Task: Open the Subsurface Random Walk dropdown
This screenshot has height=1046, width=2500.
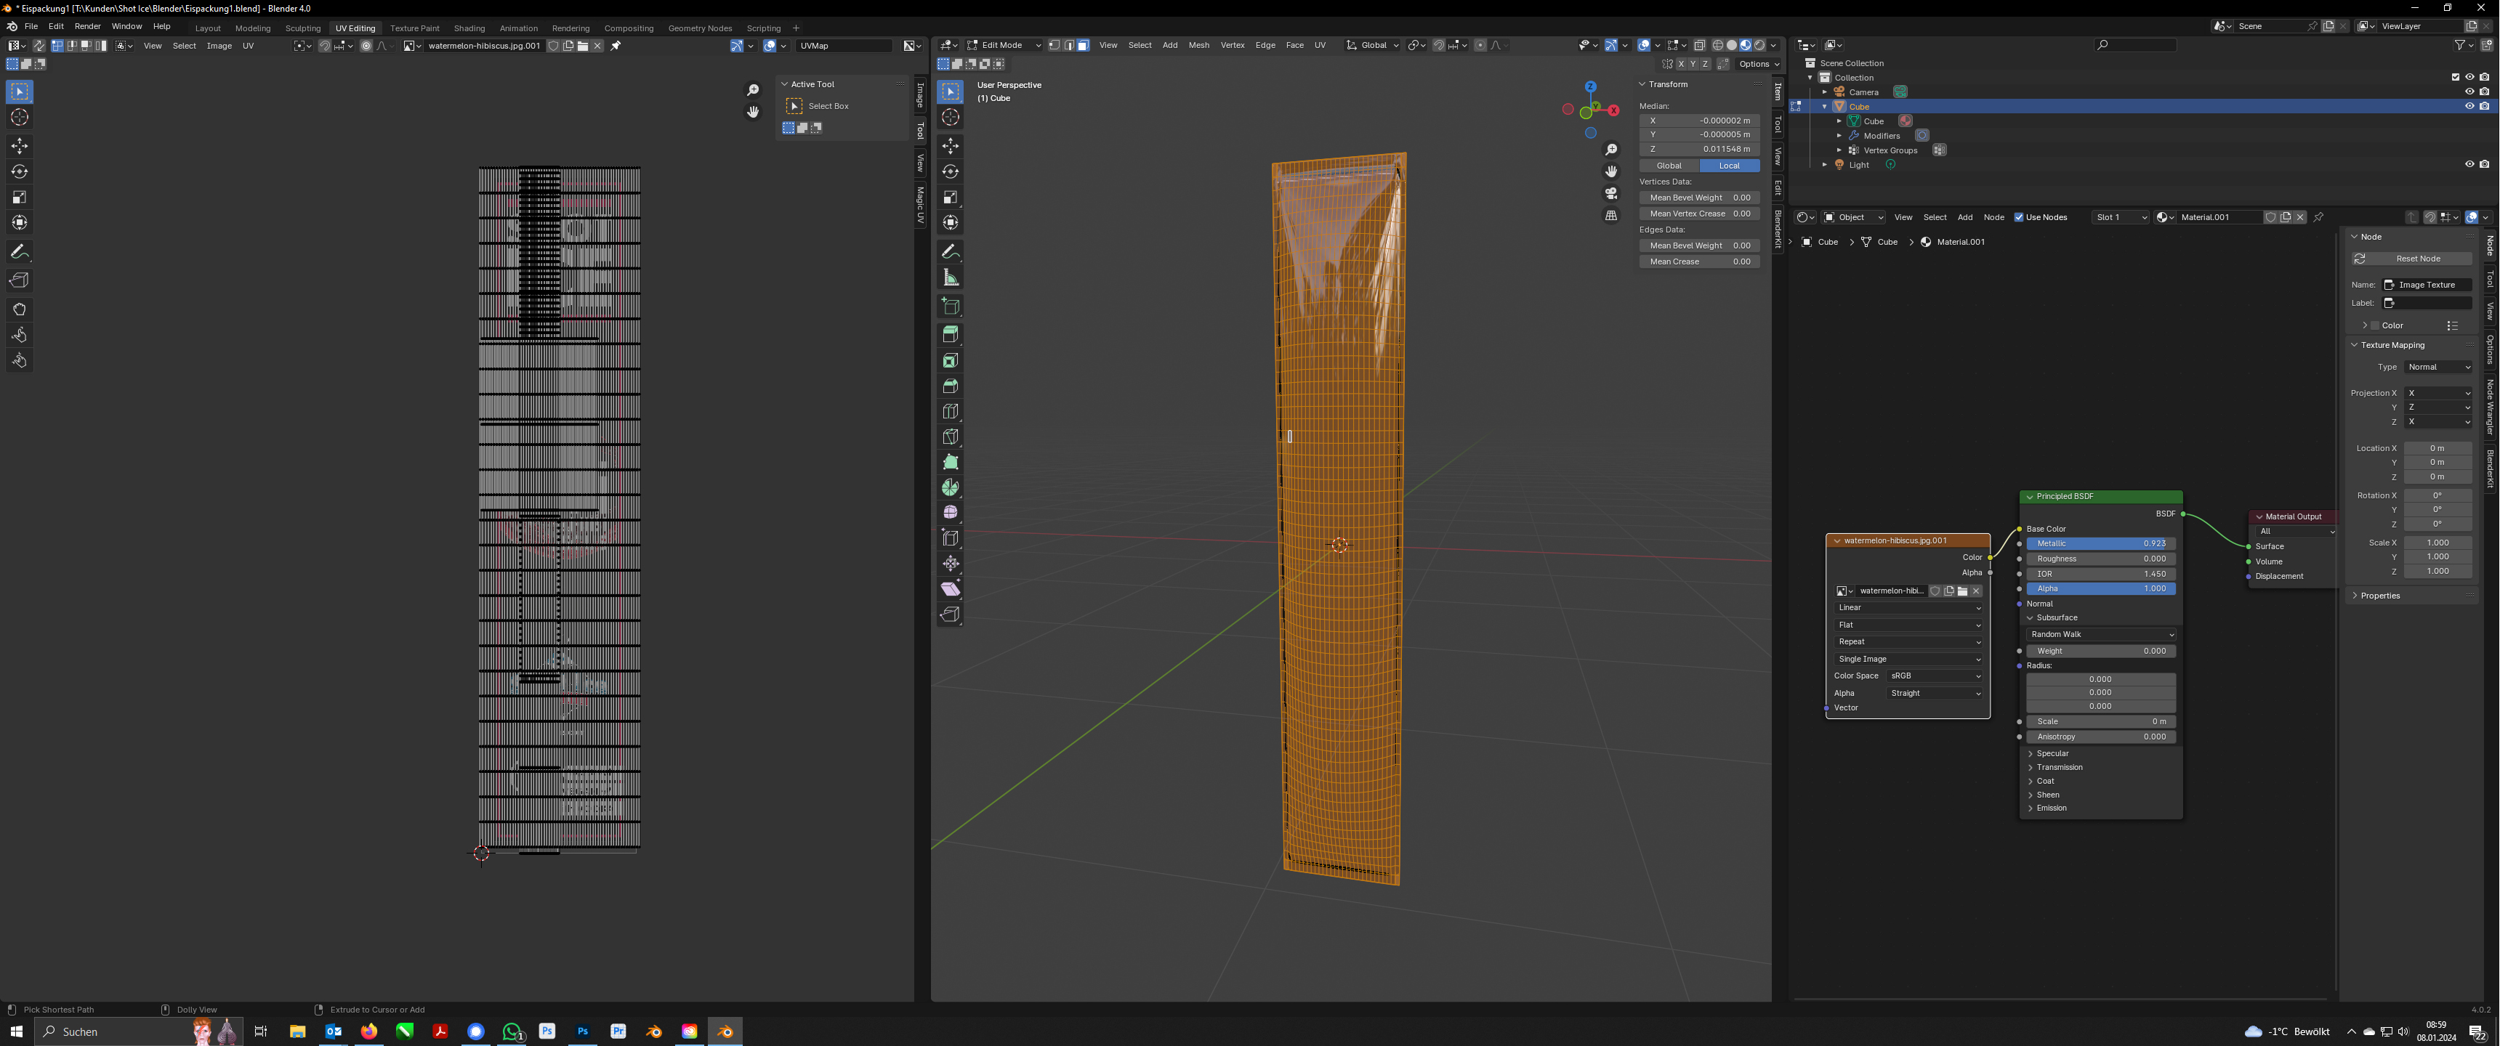Action: tap(2101, 635)
